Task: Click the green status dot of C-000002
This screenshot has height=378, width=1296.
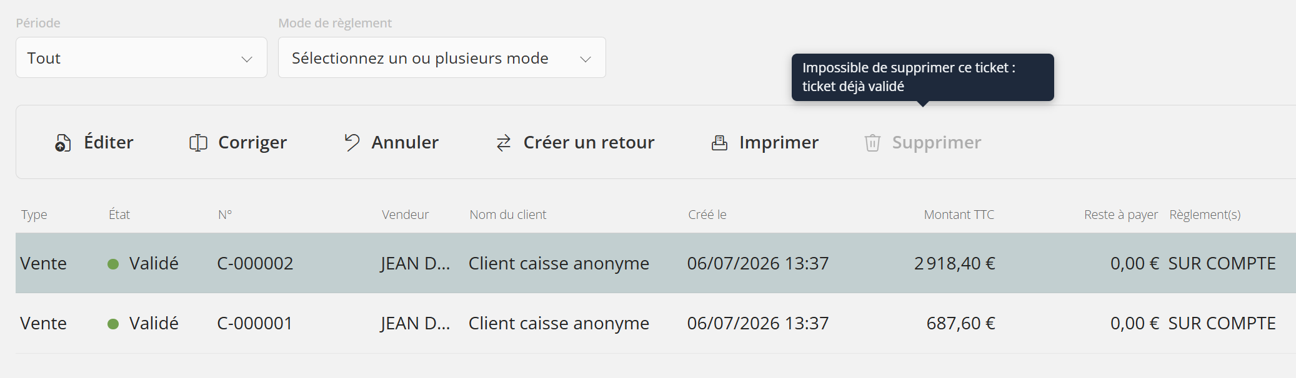Action: point(113,264)
